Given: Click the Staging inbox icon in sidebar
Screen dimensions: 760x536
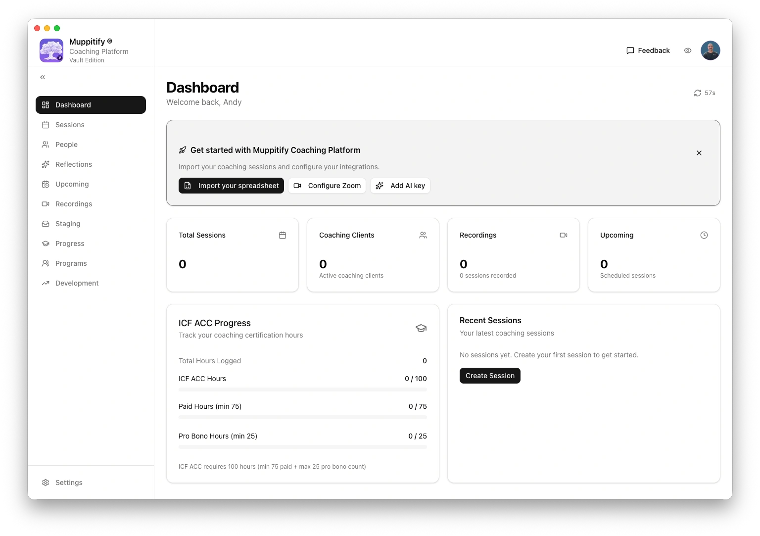Looking at the screenshot, I should pos(46,224).
